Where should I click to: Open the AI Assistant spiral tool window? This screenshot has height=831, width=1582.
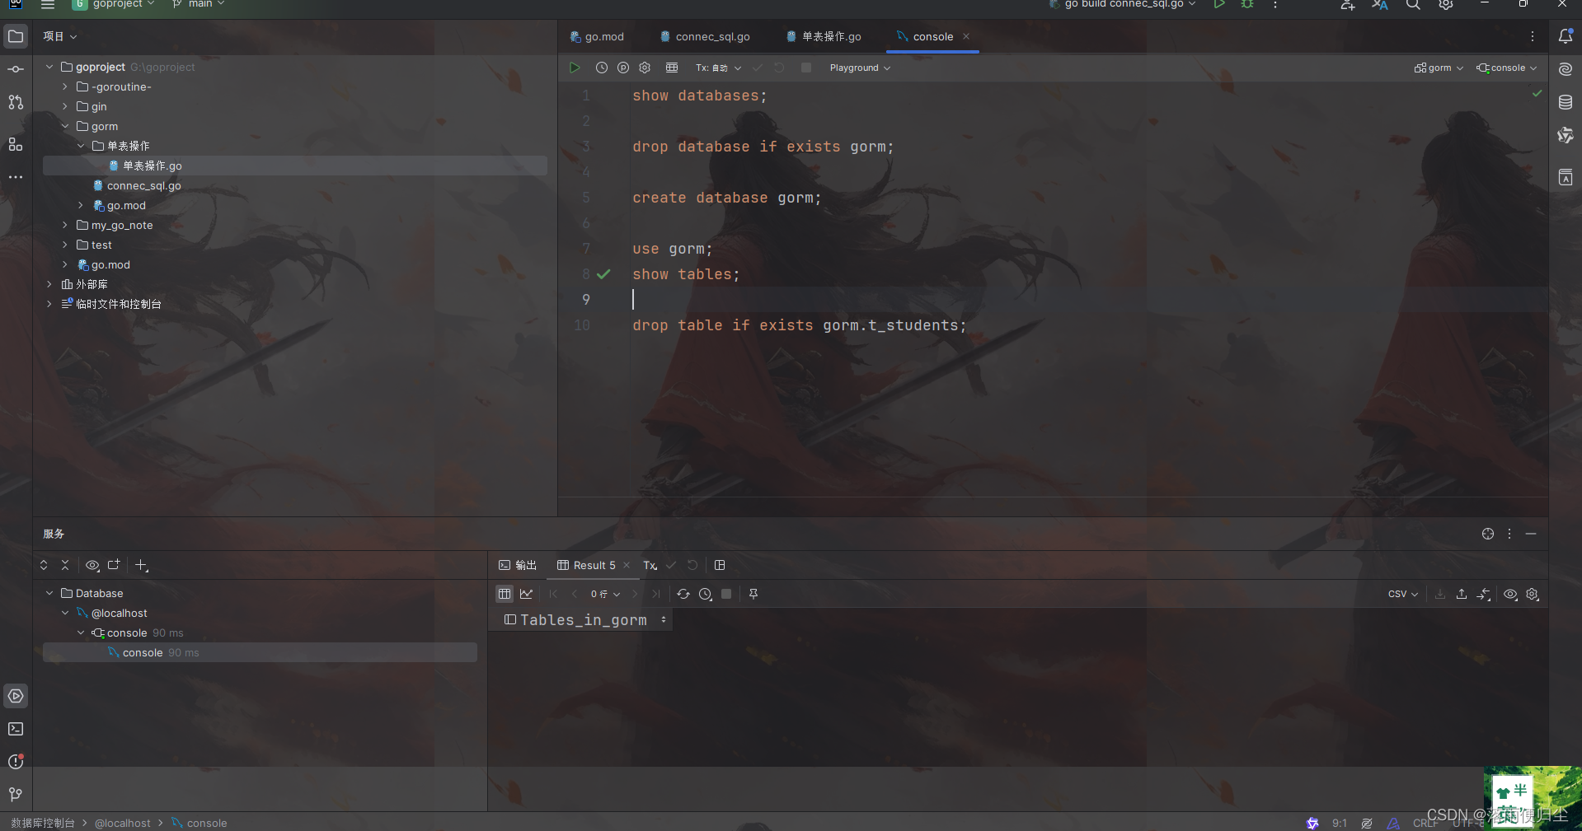1566,69
